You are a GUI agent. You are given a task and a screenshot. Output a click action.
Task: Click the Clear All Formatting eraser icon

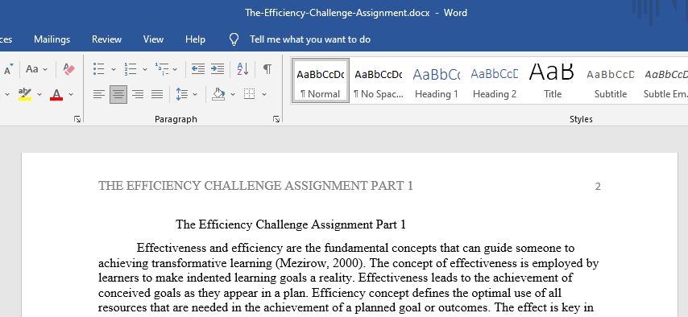pyautogui.click(x=69, y=69)
